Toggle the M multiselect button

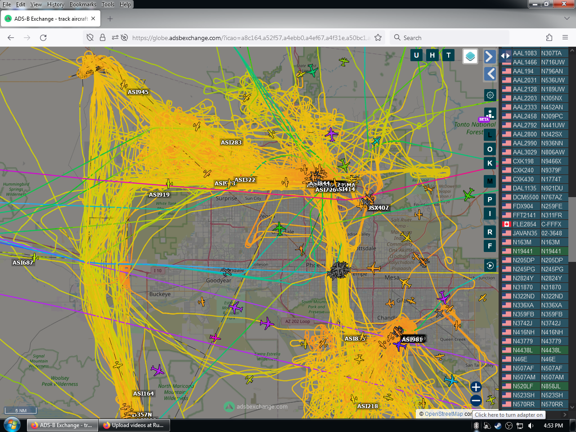pos(490,181)
